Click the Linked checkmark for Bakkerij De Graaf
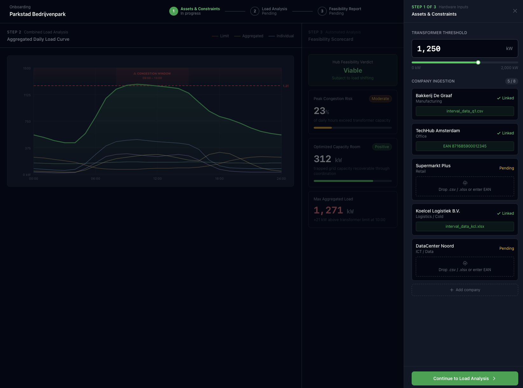Viewport: 523px width, 388px height. [x=499, y=98]
